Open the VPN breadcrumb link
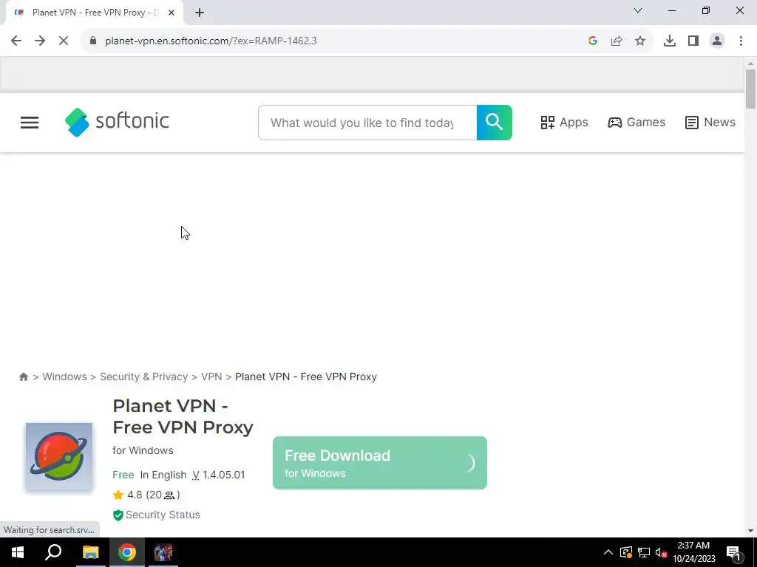757x567 pixels. coord(211,377)
